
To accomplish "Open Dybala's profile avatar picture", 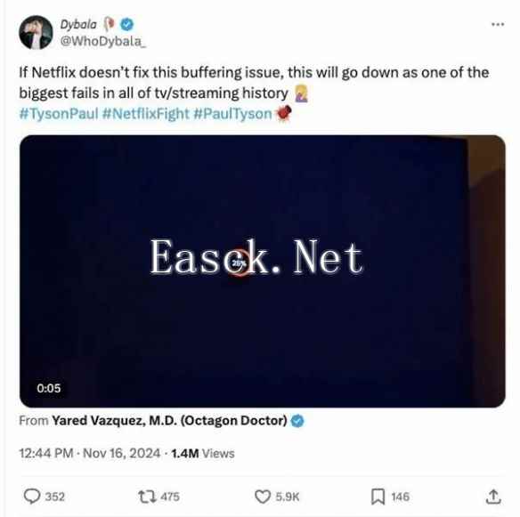I will [36, 32].
